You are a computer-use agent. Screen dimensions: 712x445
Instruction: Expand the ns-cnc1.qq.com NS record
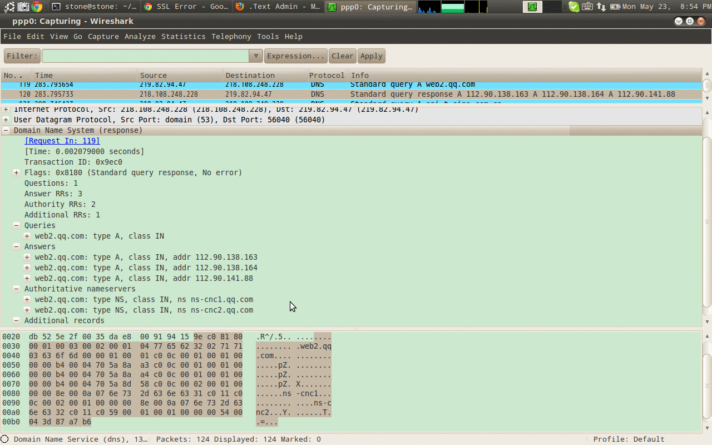(x=27, y=299)
